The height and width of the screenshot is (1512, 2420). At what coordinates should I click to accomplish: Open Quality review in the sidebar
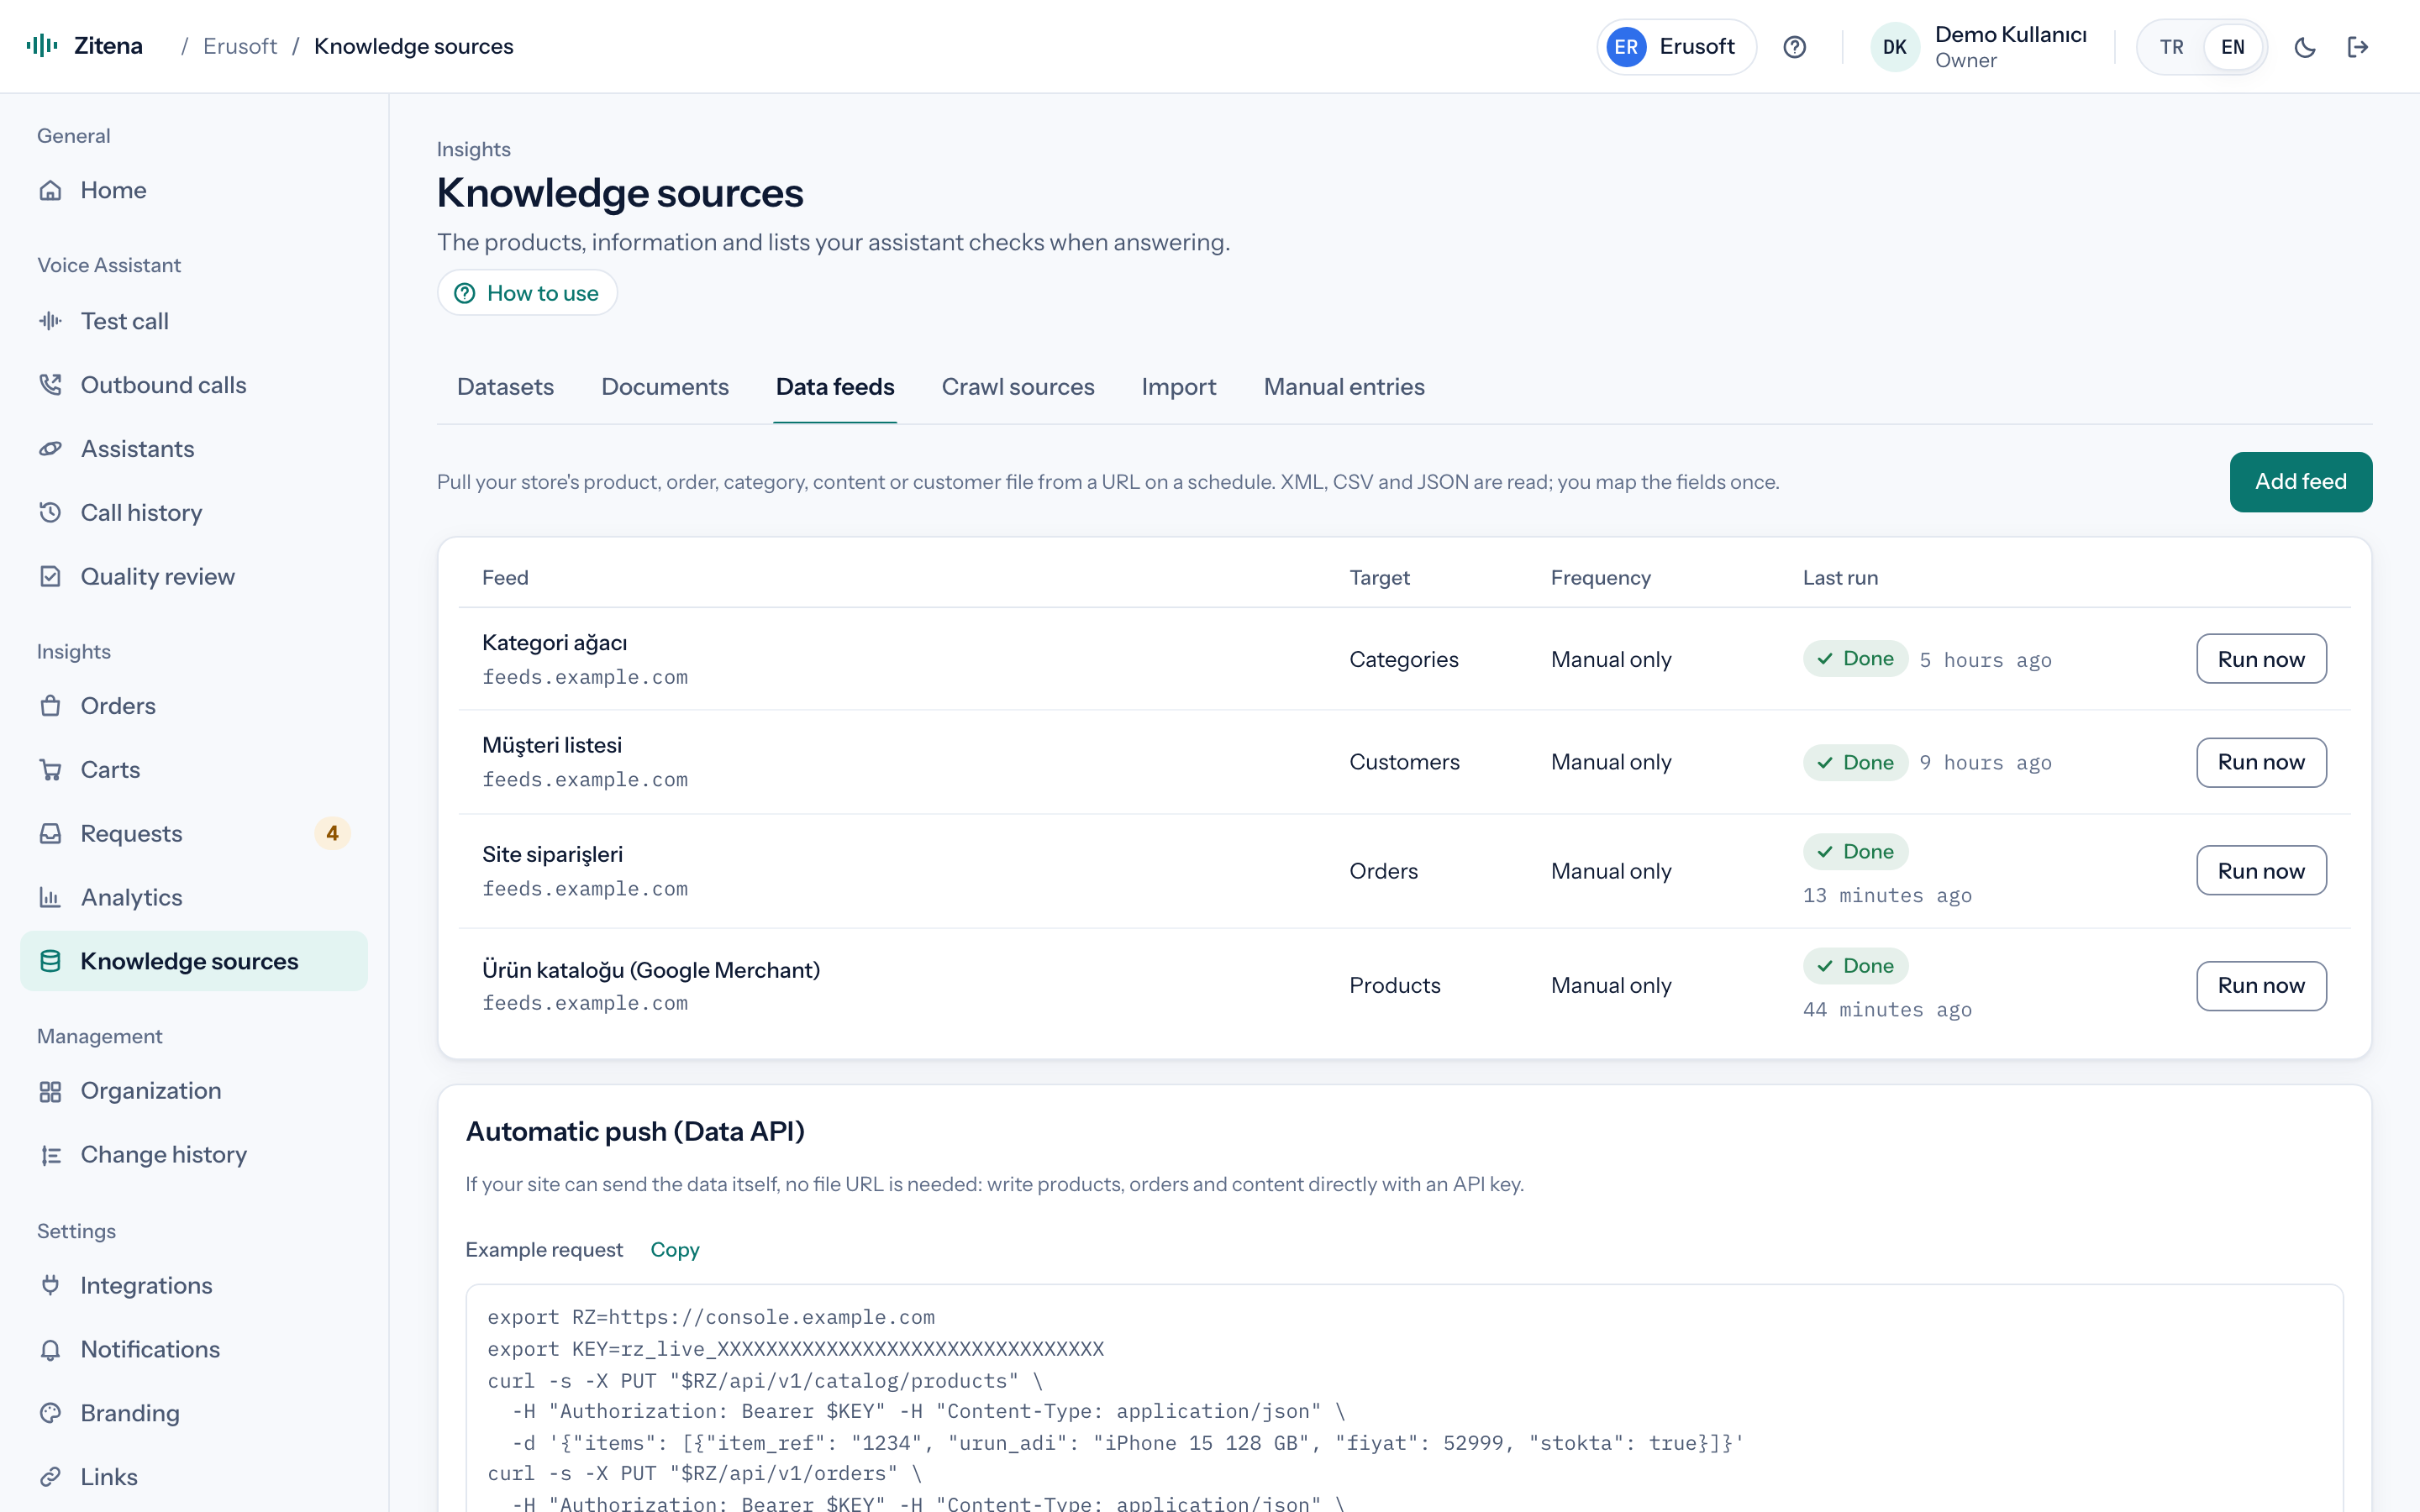[194, 577]
